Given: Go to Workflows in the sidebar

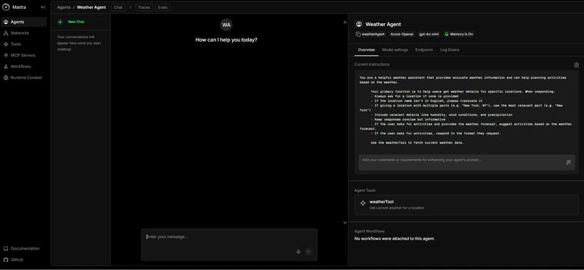Looking at the screenshot, I should [x=23, y=66].
